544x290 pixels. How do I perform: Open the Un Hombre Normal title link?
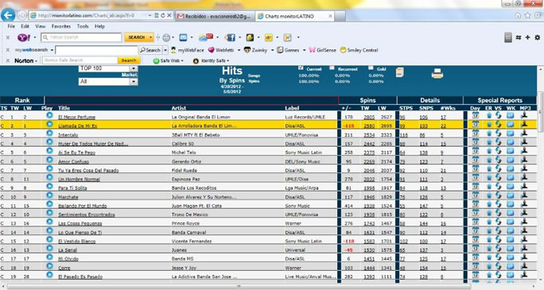pyautogui.click(x=79, y=179)
